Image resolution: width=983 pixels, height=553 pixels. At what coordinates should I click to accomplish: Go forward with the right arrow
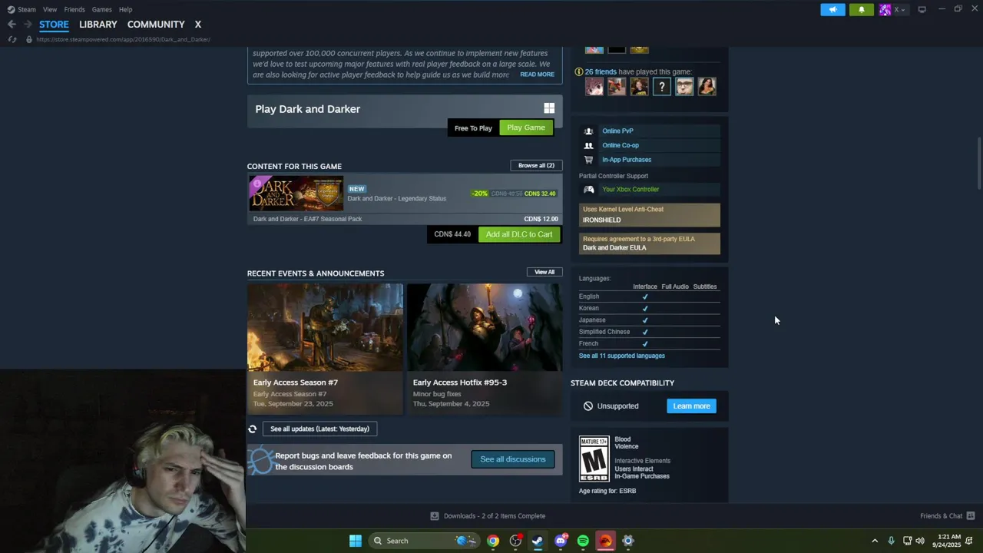28,25
